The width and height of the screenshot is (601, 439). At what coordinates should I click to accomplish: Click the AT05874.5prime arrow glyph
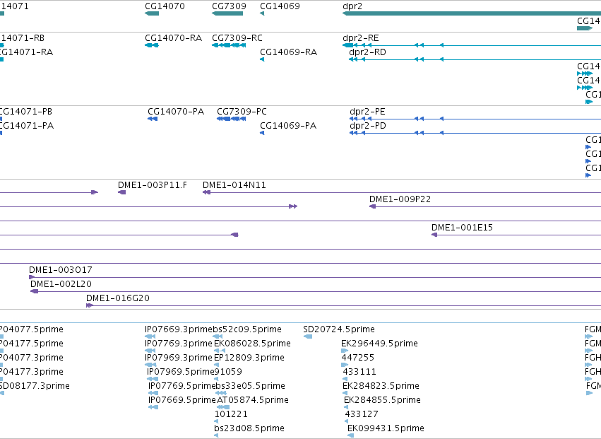pos(223,407)
